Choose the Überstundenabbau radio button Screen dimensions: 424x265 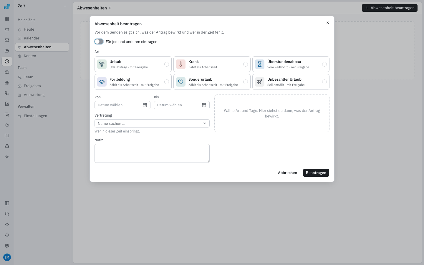point(324,64)
